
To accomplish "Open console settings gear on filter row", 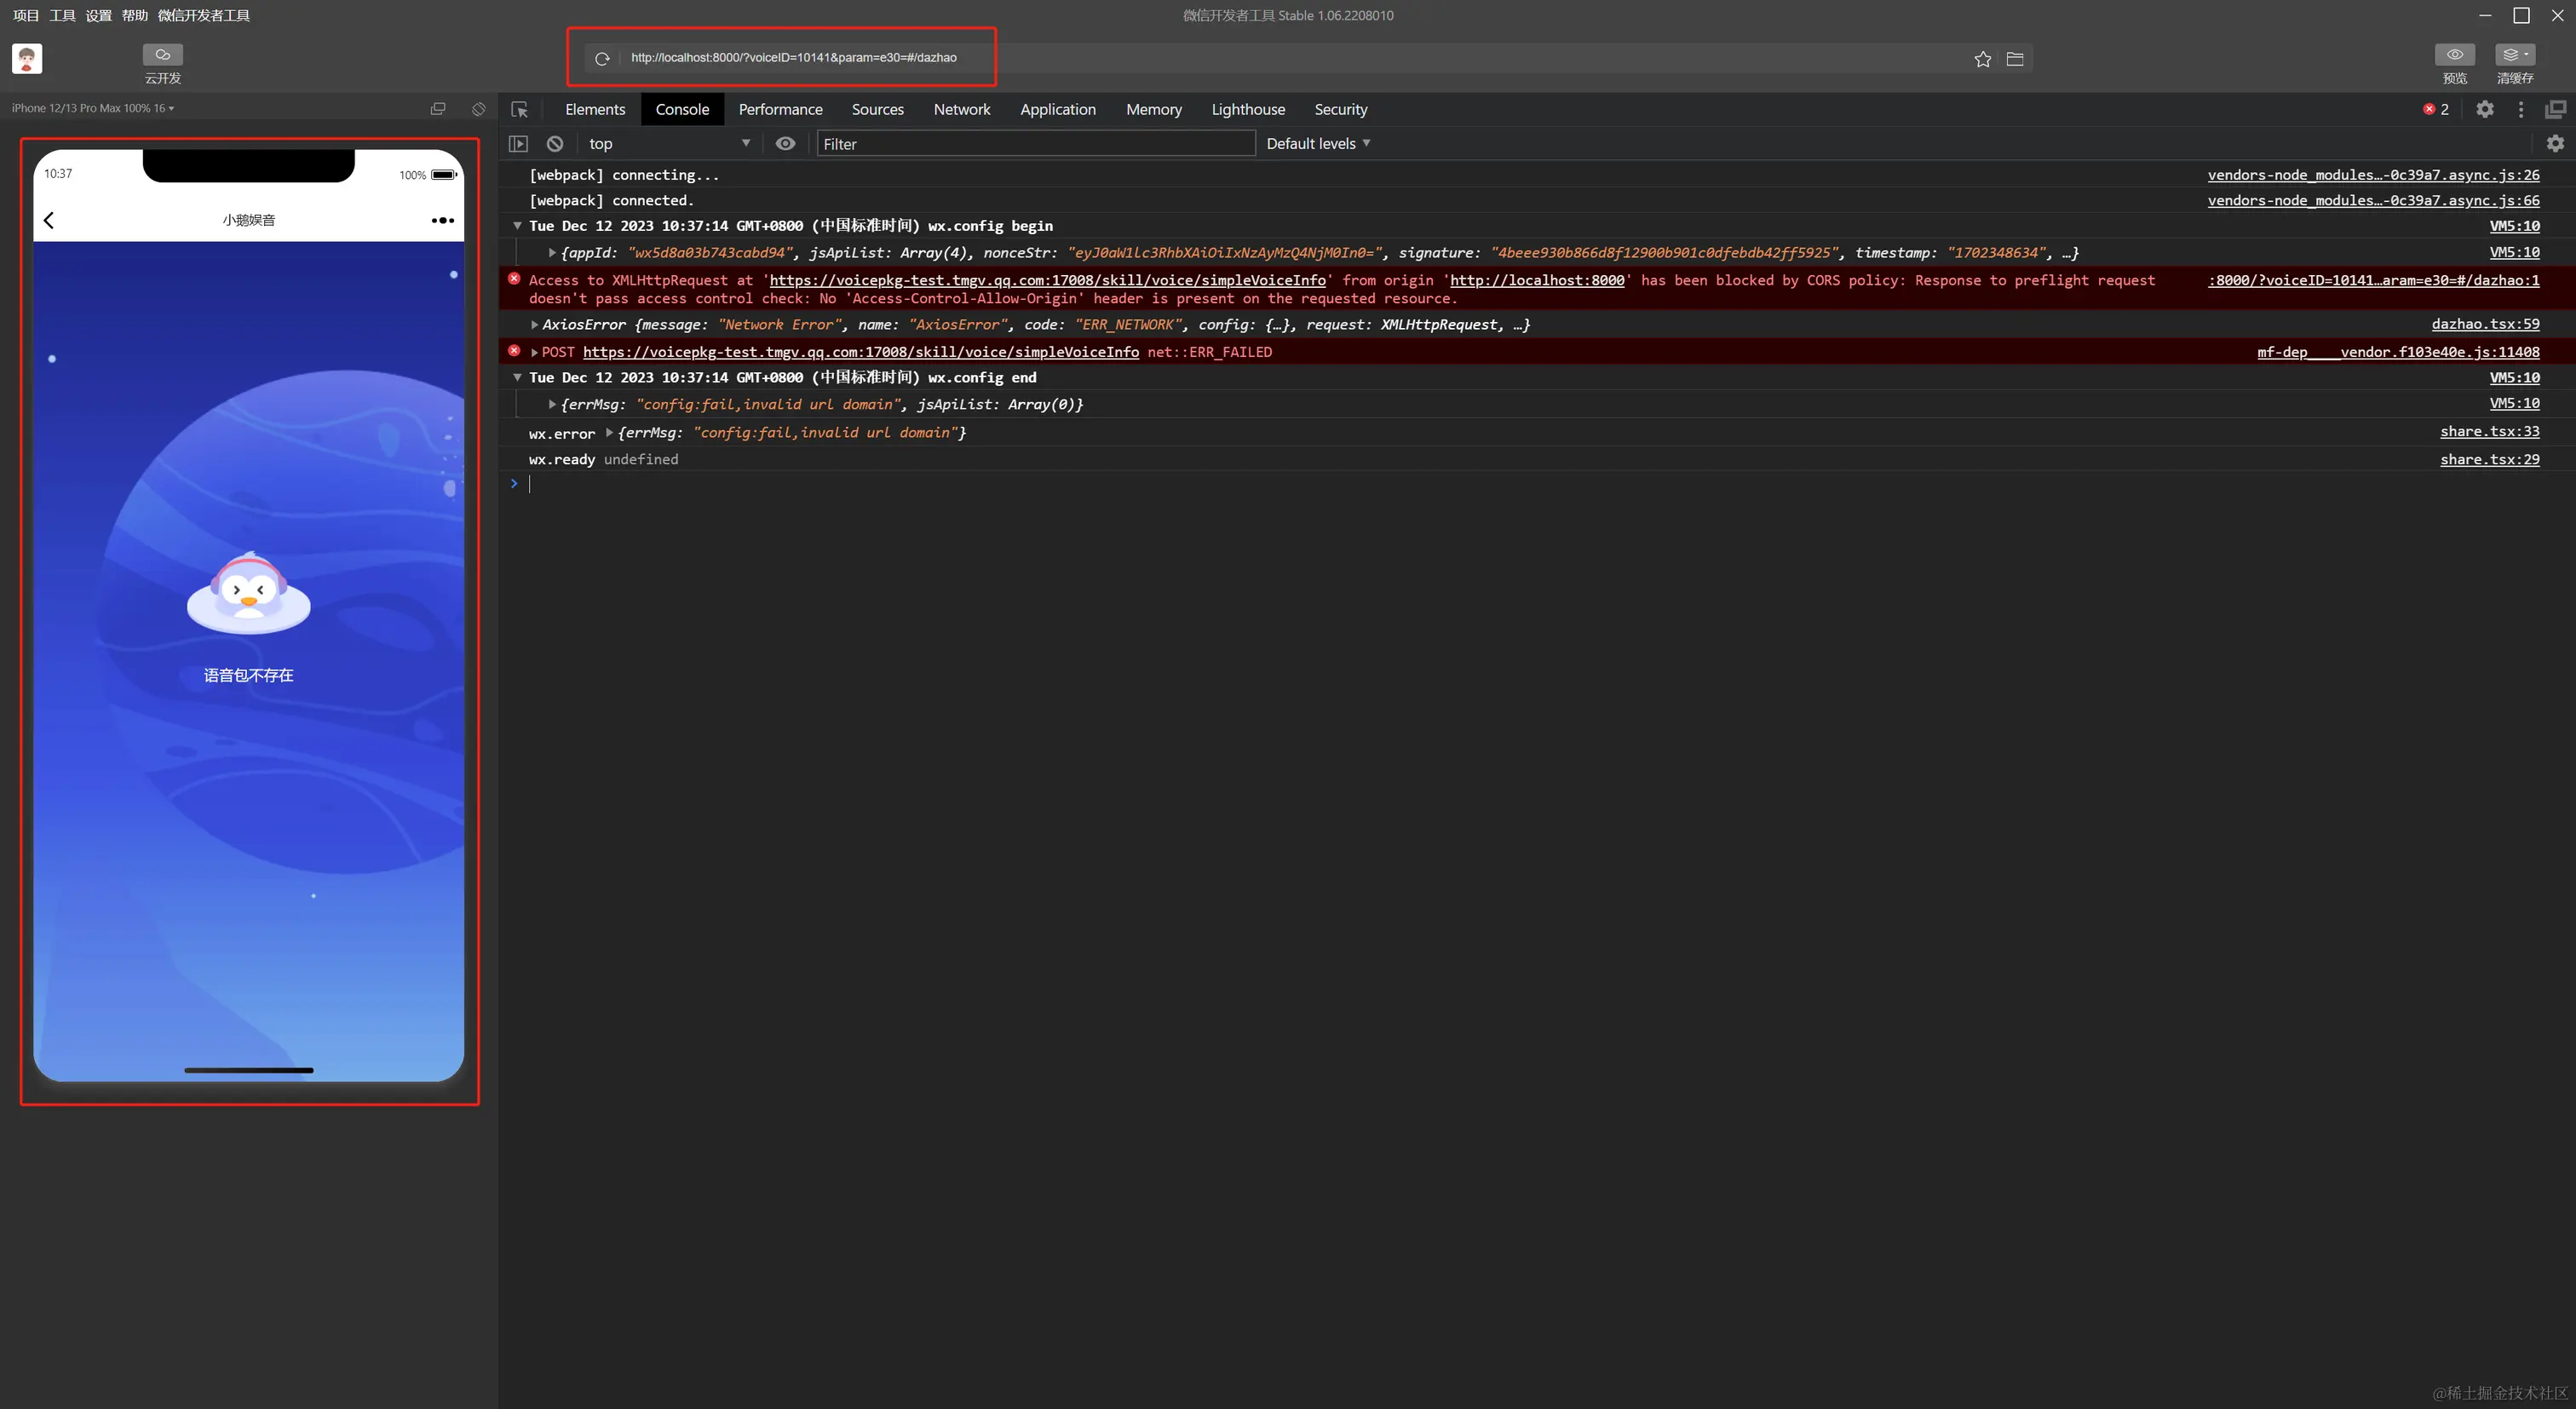I will 2555,143.
